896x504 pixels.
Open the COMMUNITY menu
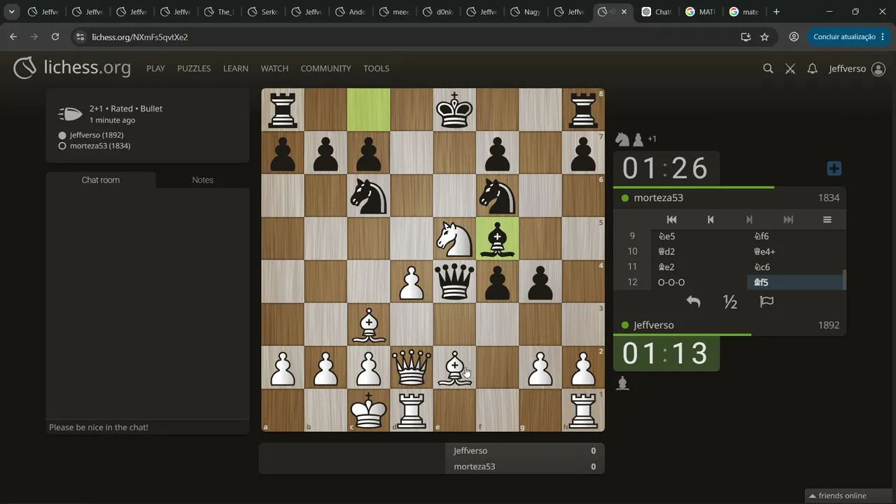pos(325,69)
